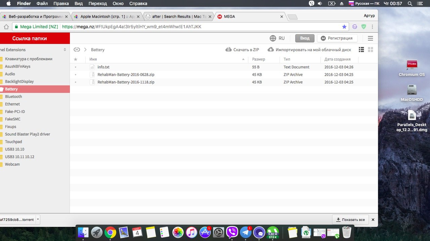Viewport: 430px width, 241px height.
Task: Go to the browser home page
Action: coord(6,27)
